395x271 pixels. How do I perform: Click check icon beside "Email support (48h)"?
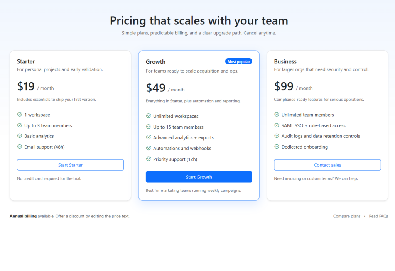click(20, 147)
